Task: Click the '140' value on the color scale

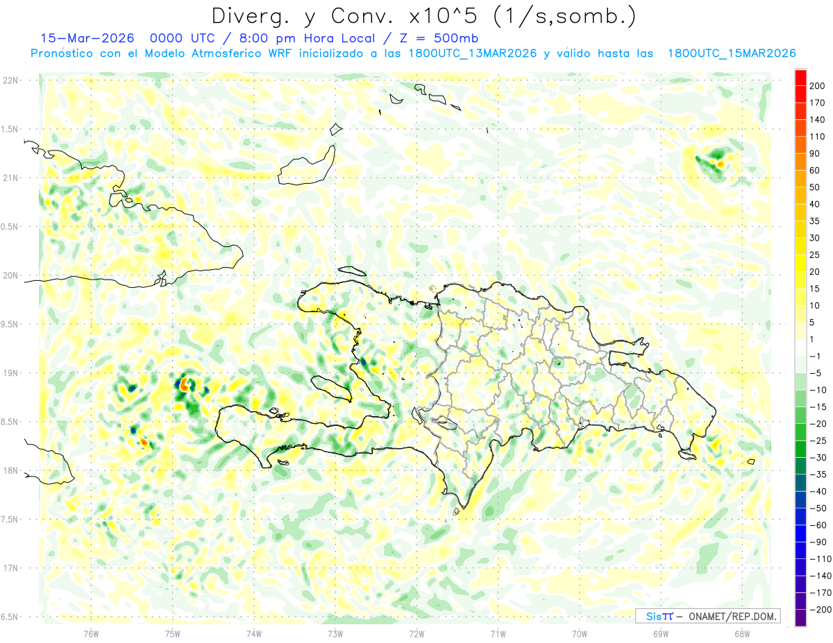Action: [818, 119]
